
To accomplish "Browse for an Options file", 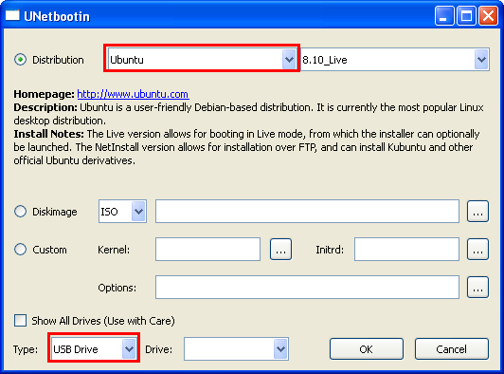I will 478,287.
